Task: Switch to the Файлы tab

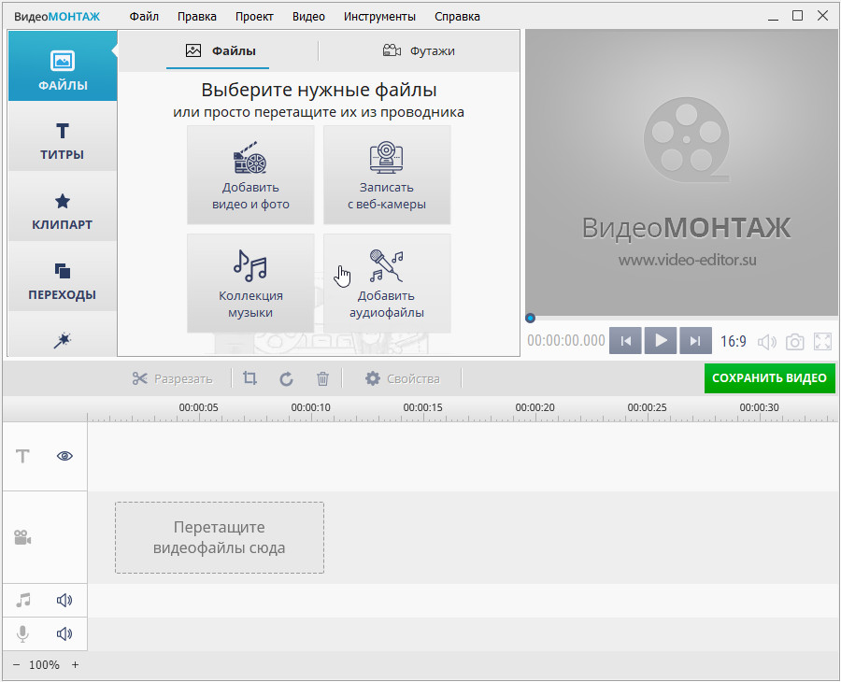Action: tap(220, 51)
